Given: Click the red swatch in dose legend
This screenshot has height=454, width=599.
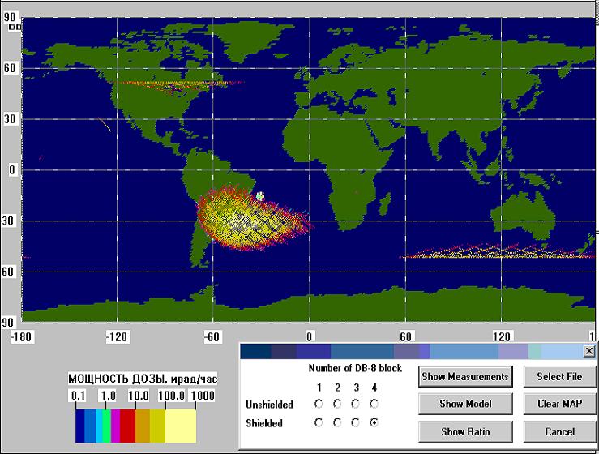Looking at the screenshot, I should [x=127, y=426].
